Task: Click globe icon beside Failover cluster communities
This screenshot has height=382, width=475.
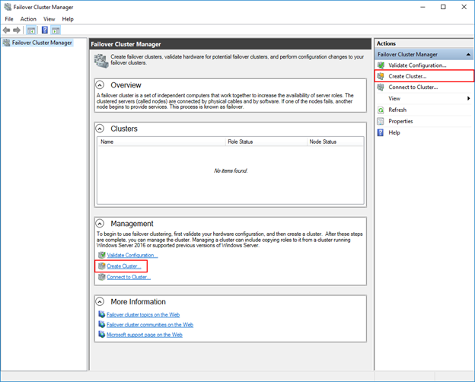Action: tap(102, 324)
